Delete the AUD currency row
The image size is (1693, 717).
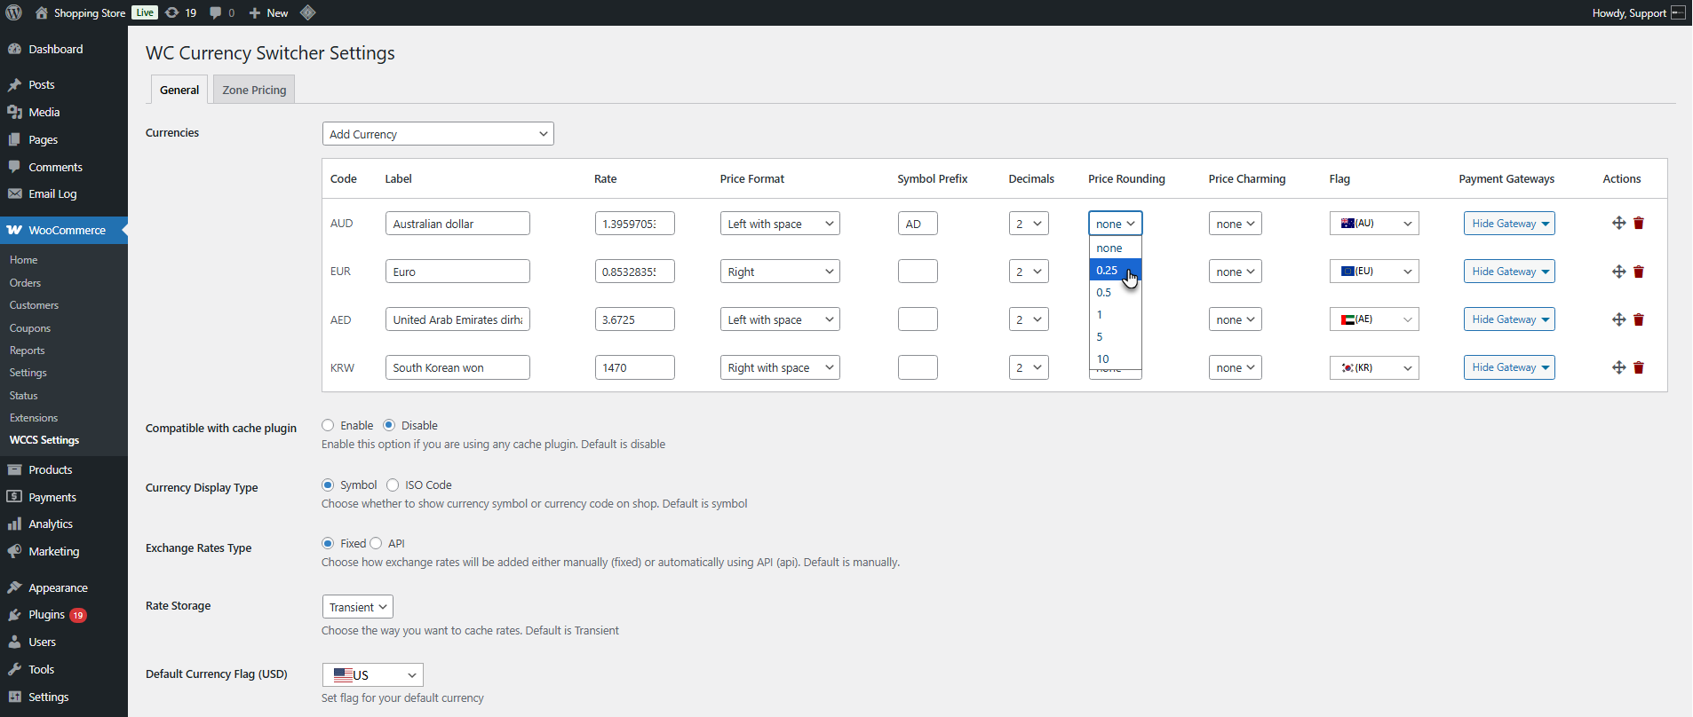(1639, 224)
